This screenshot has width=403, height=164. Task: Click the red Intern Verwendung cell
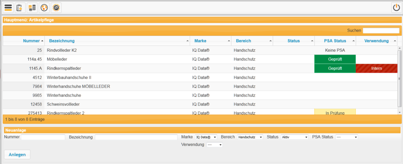point(377,68)
